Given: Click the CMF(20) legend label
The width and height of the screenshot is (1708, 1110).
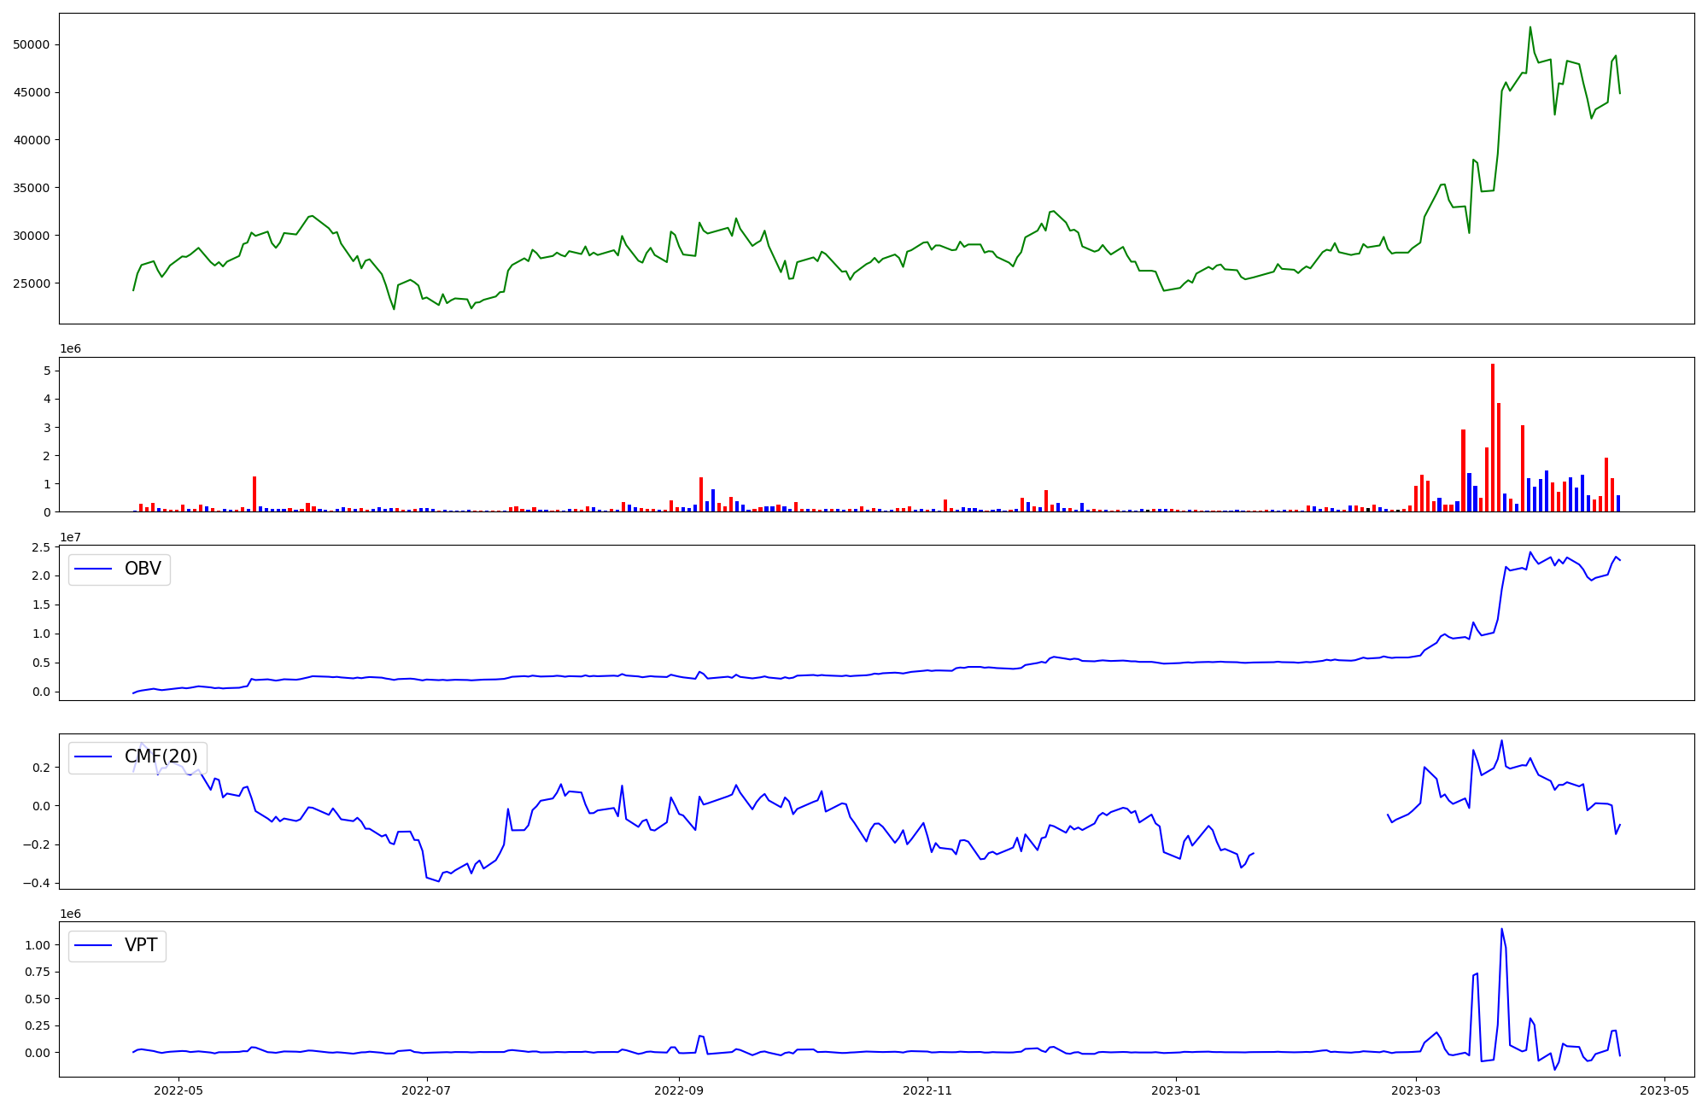Looking at the screenshot, I should pos(161,757).
